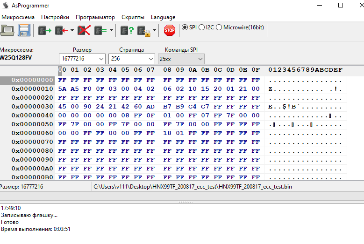Click hex byte 18 in row 0x00000060

pyautogui.click(x=167, y=133)
